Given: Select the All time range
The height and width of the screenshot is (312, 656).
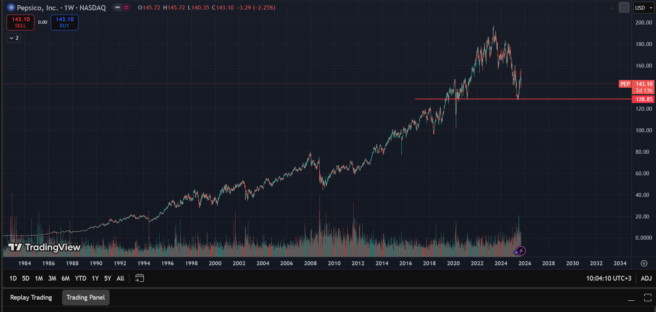Looking at the screenshot, I should tap(121, 278).
